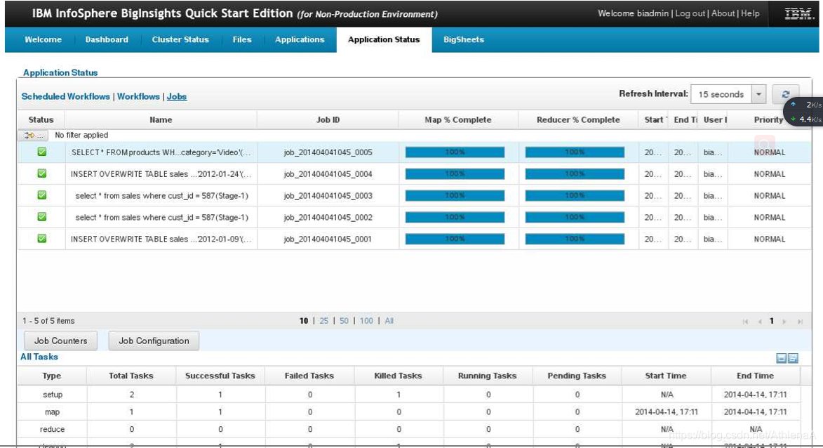823x448 pixels.
Task: Click the IBM logo
Action: click(798, 14)
